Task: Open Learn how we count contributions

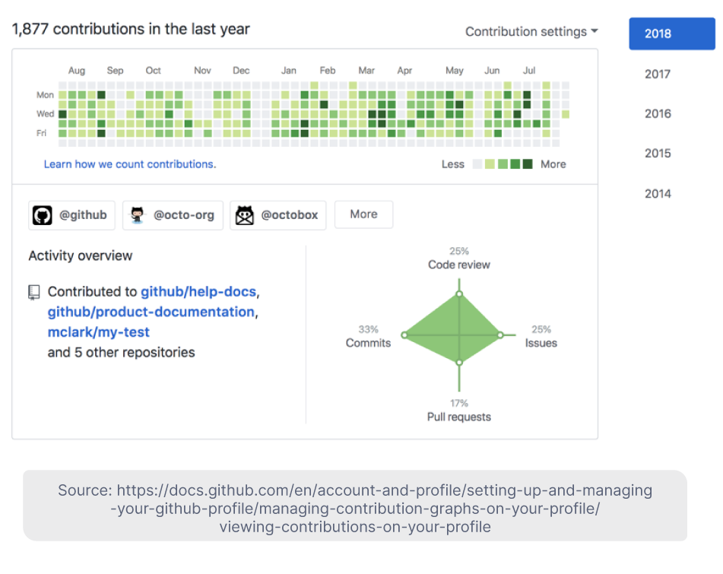Action: click(x=129, y=163)
